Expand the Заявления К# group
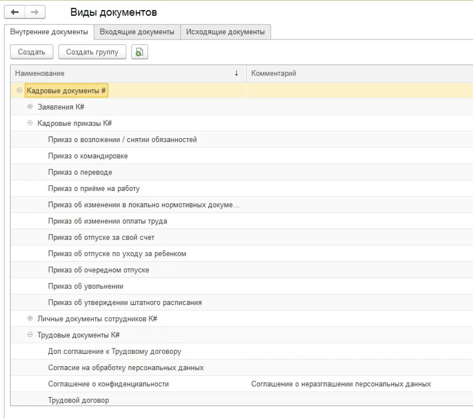 pos(30,107)
